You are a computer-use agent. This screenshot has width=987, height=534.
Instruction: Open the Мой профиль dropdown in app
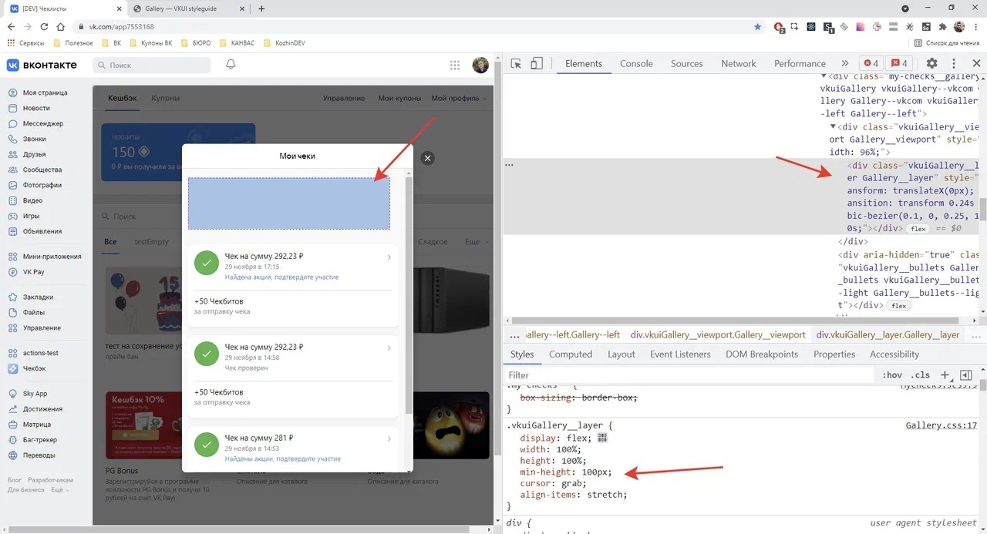pos(459,99)
